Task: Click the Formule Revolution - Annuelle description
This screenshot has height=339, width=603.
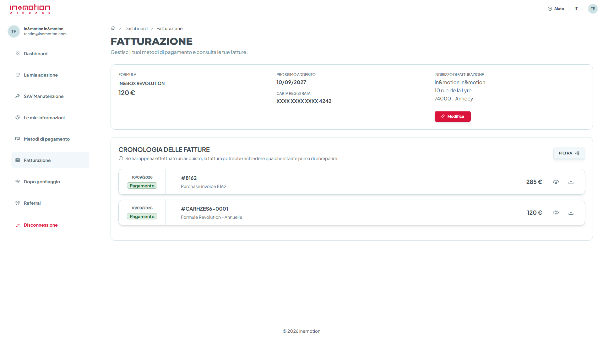Action: click(212, 217)
